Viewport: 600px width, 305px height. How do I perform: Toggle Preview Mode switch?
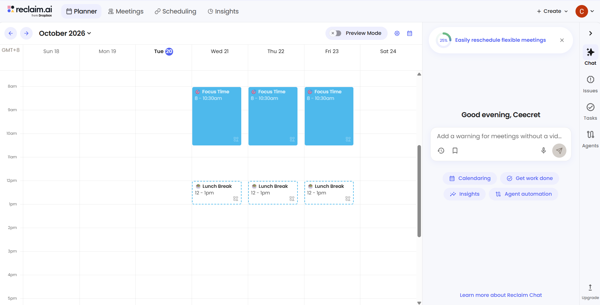click(335, 33)
